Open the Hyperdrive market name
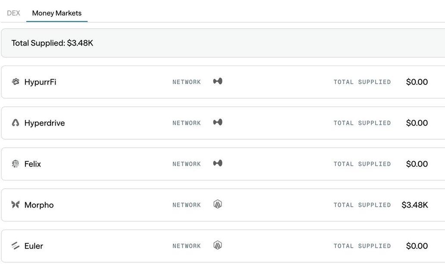The image size is (445, 264). 44,123
